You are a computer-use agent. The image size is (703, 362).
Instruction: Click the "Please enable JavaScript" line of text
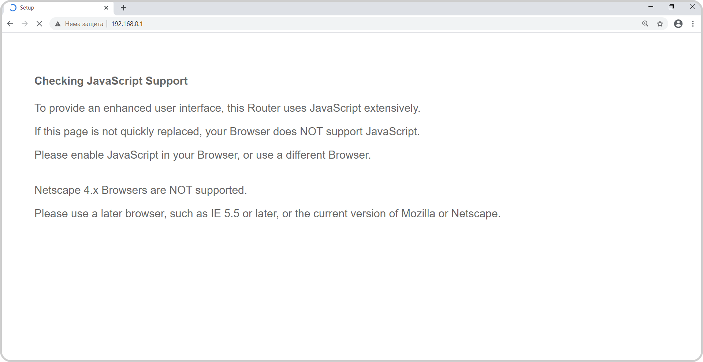pyautogui.click(x=202, y=155)
